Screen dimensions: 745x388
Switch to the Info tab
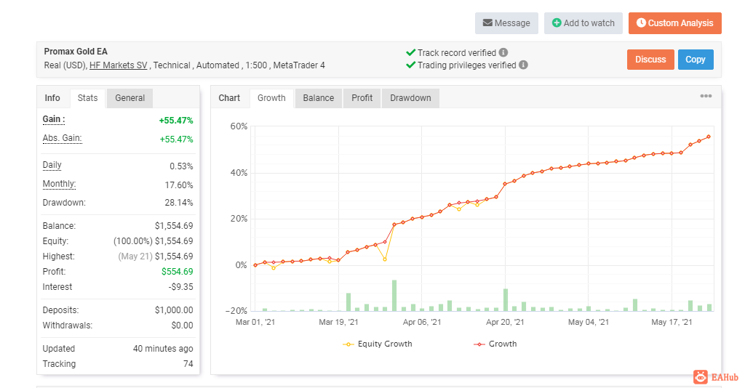pyautogui.click(x=52, y=98)
